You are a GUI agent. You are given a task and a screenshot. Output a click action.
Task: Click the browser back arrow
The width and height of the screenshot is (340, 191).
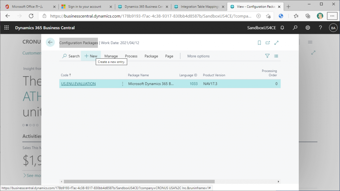point(8,16)
